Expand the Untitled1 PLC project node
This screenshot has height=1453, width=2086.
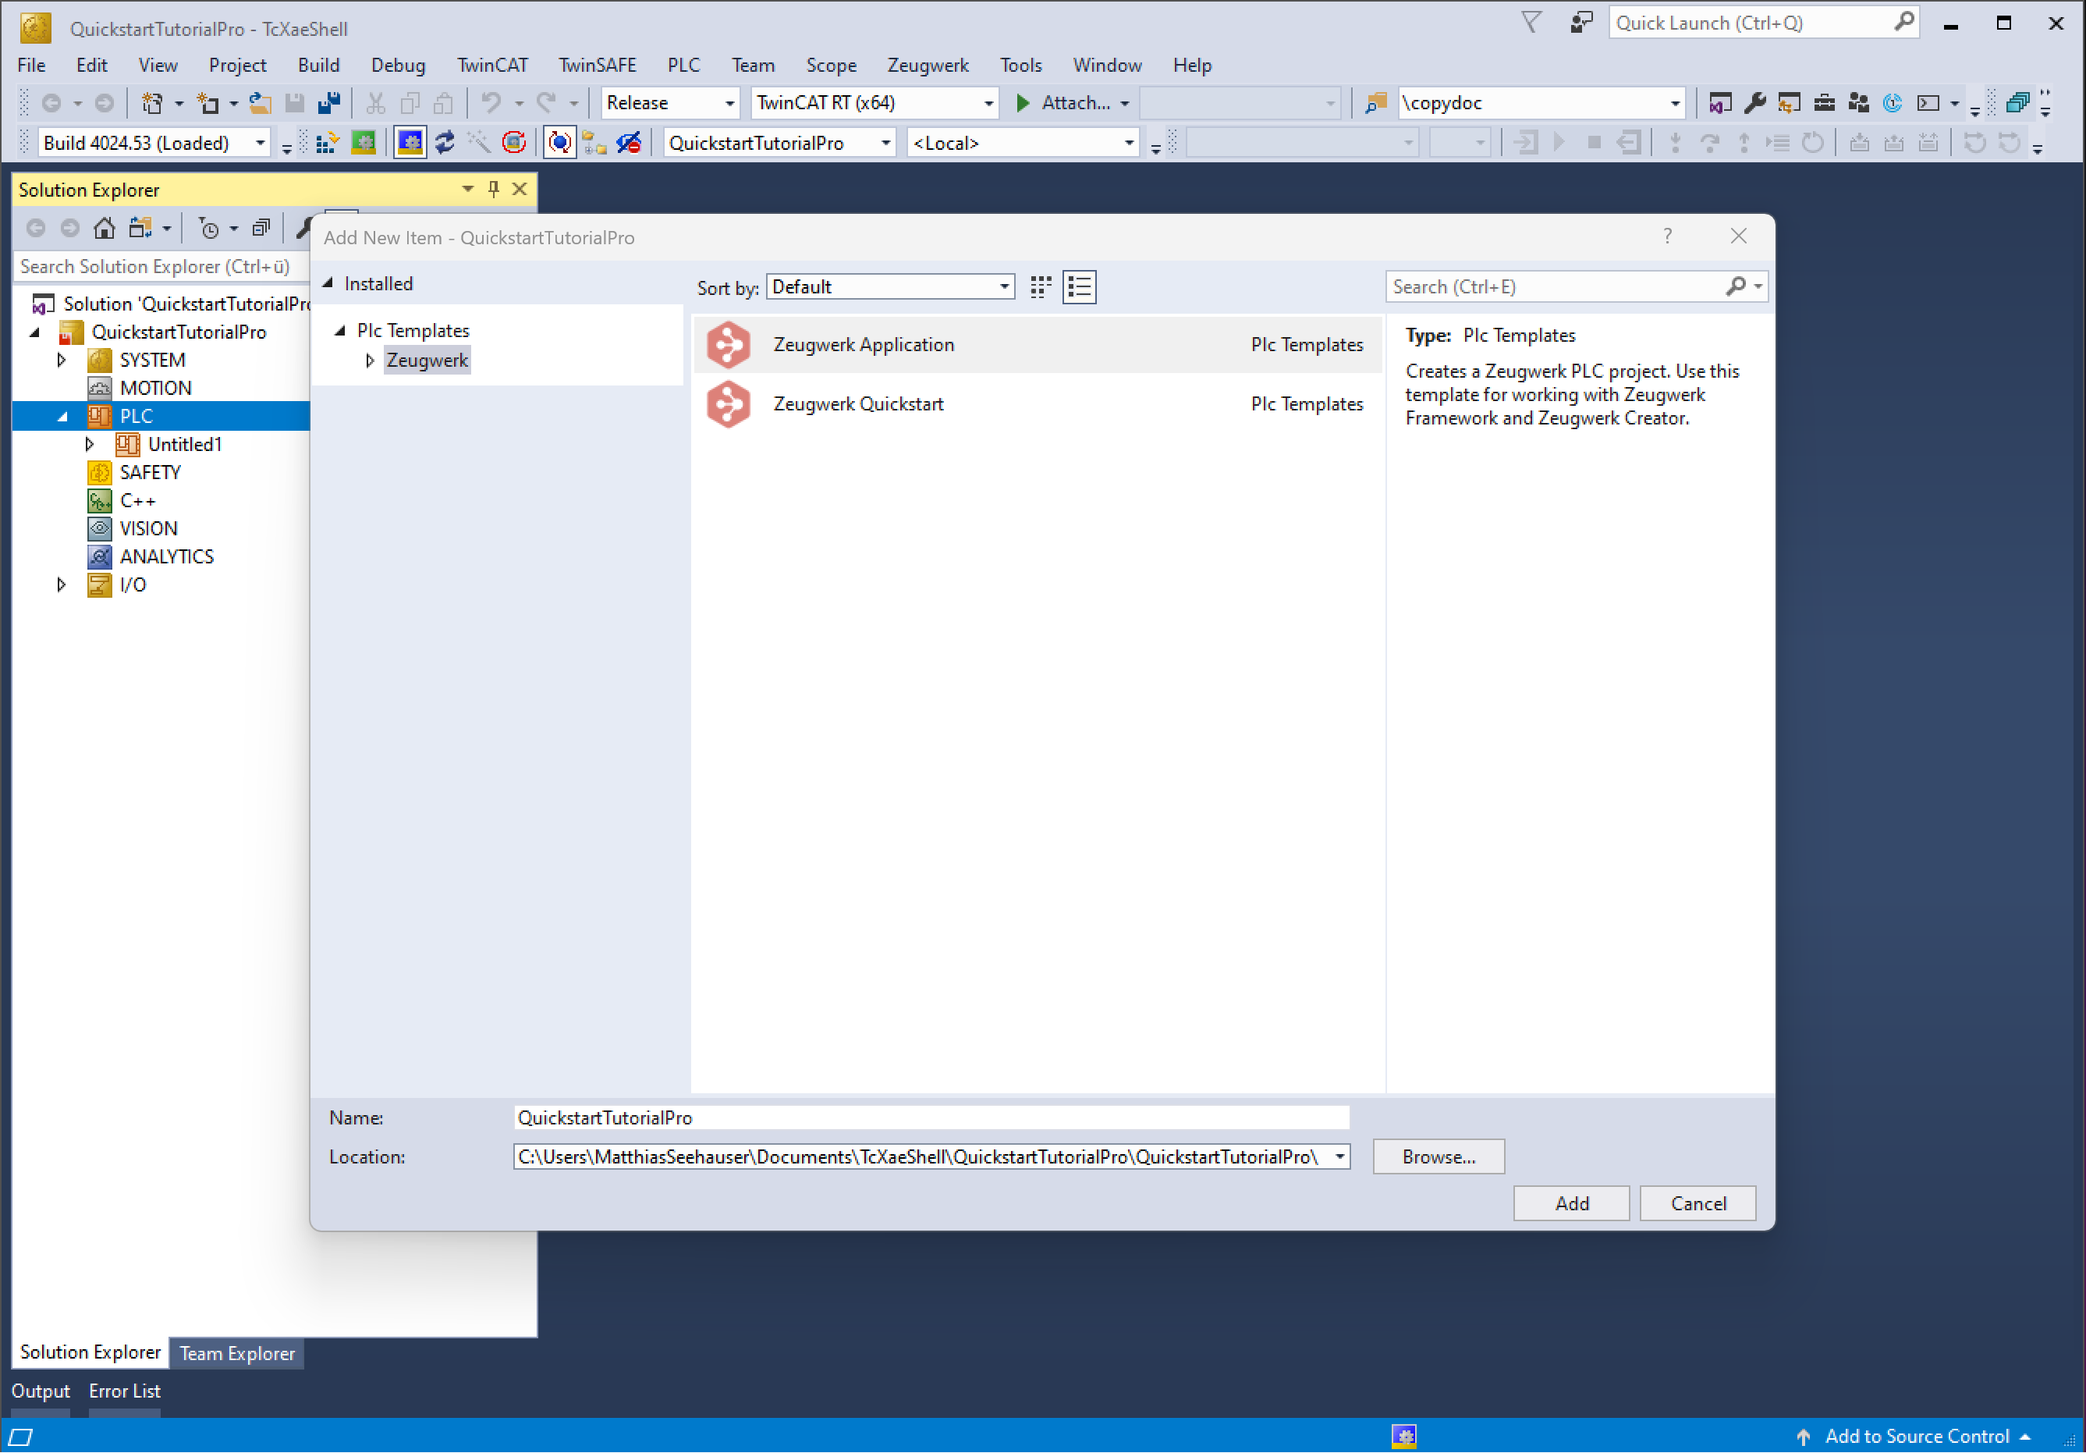click(x=89, y=444)
